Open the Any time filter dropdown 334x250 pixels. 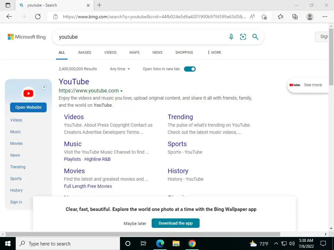click(x=120, y=69)
